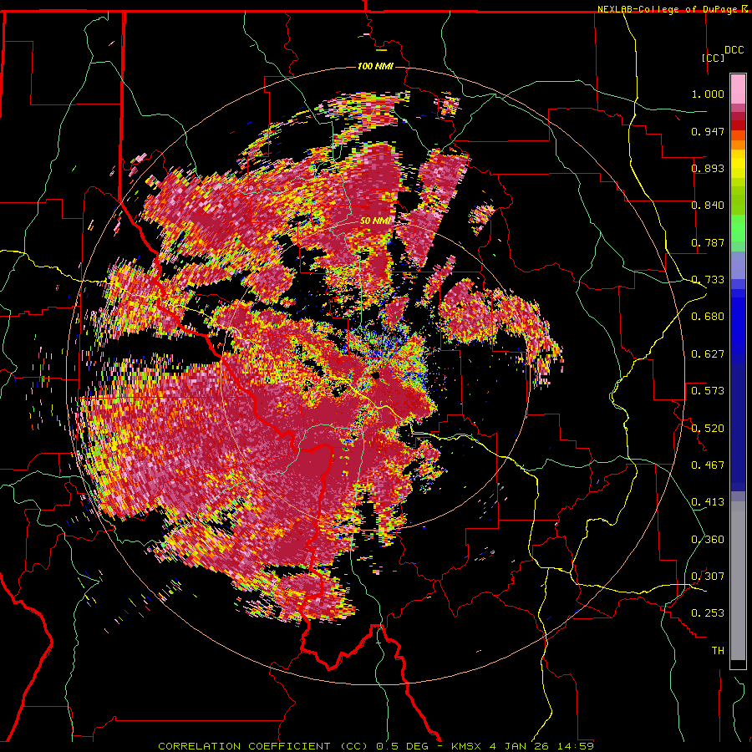Click the 0.5 DEG elevation text
The width and height of the screenshot is (752, 752).
401,746
